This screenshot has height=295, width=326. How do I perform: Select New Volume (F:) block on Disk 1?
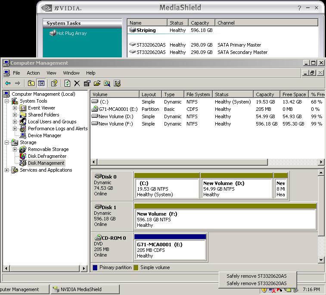tap(225, 217)
